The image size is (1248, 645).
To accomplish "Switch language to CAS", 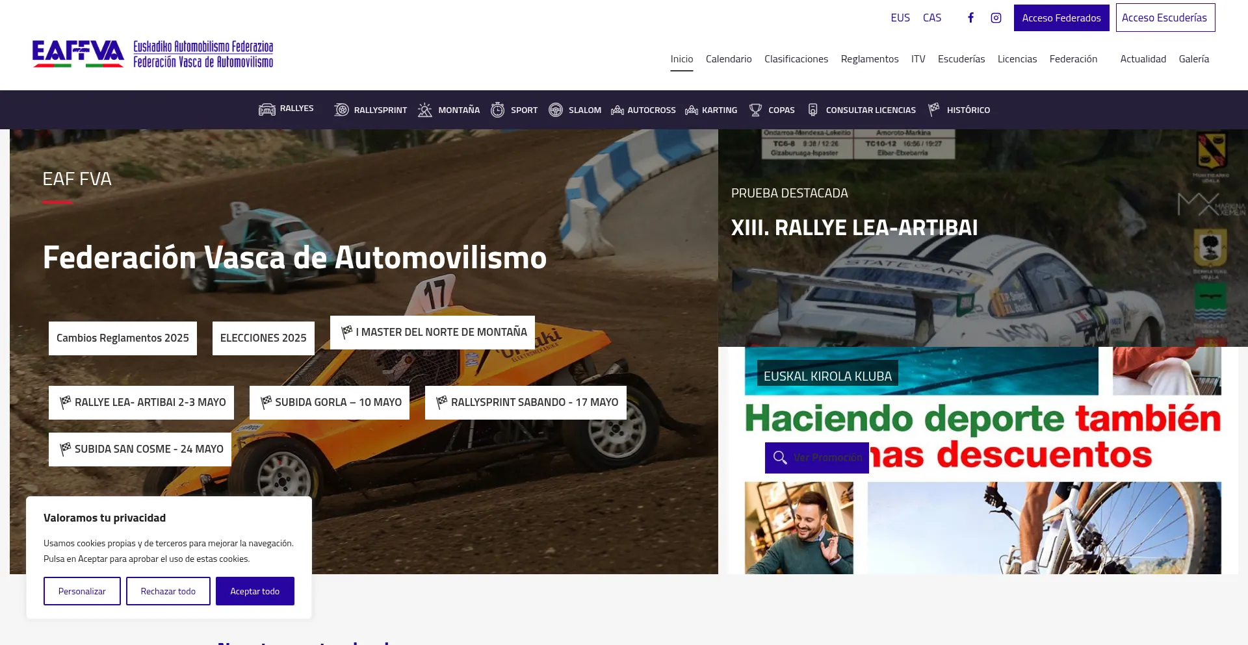I will tap(932, 18).
